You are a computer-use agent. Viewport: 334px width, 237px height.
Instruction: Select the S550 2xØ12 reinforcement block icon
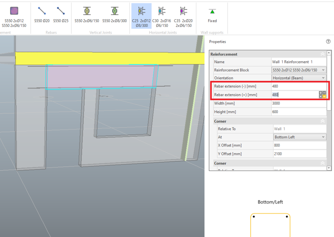point(14,11)
